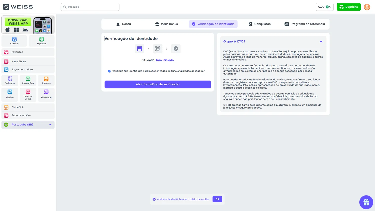Viewport: 375px width, 211px height.
Task: Switch to the Meus bônus tab
Action: 166,24
